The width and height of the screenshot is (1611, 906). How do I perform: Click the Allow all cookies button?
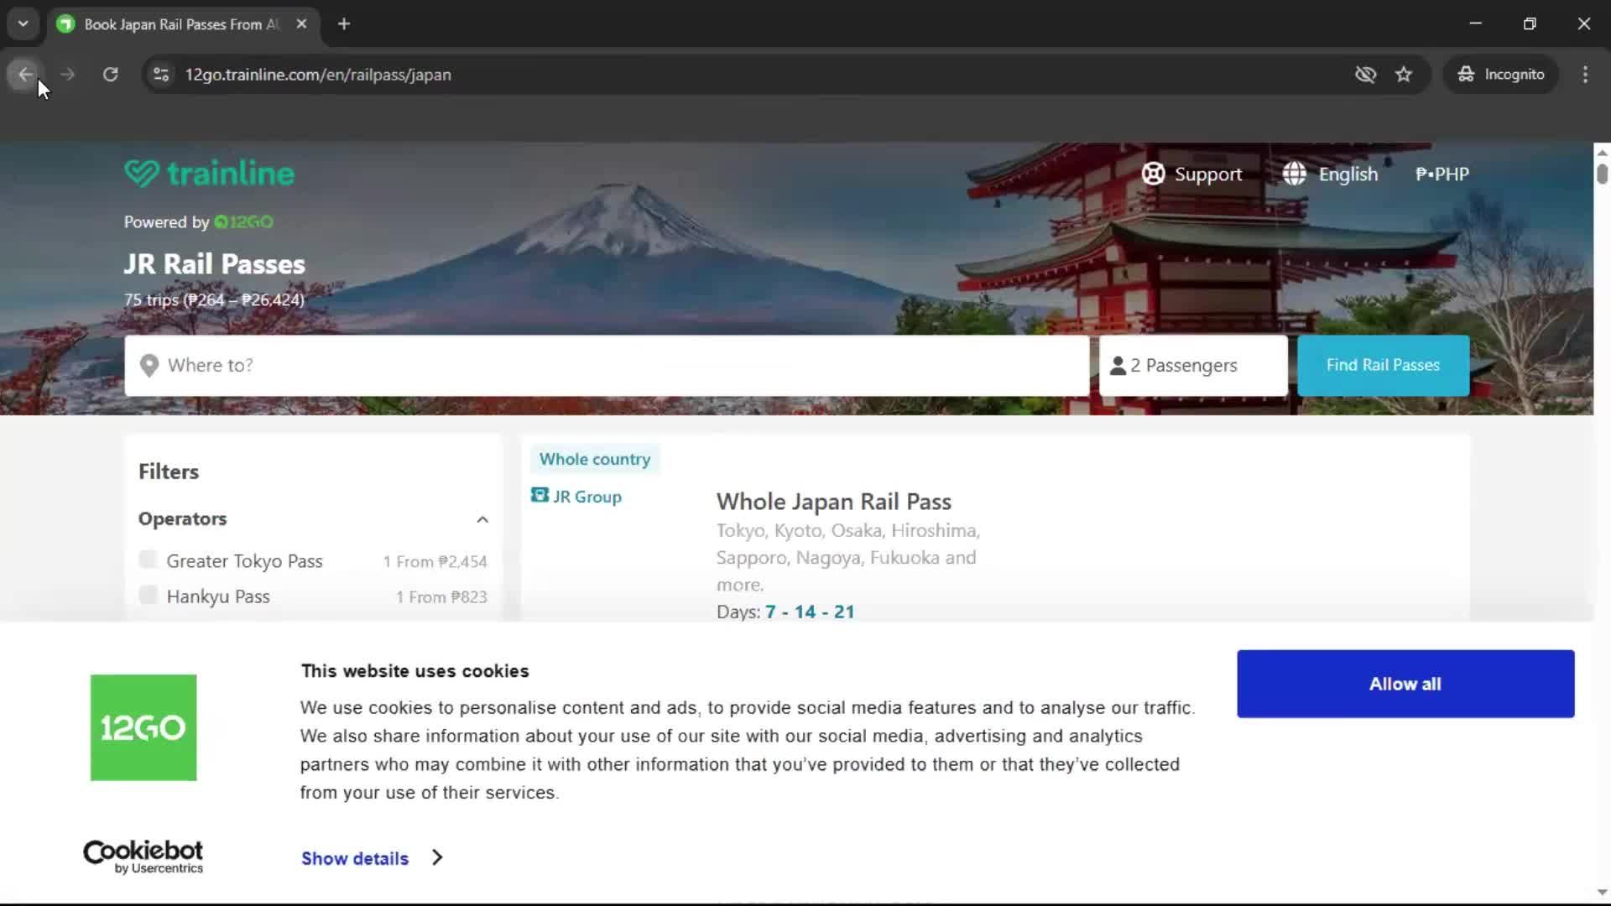[x=1404, y=683]
